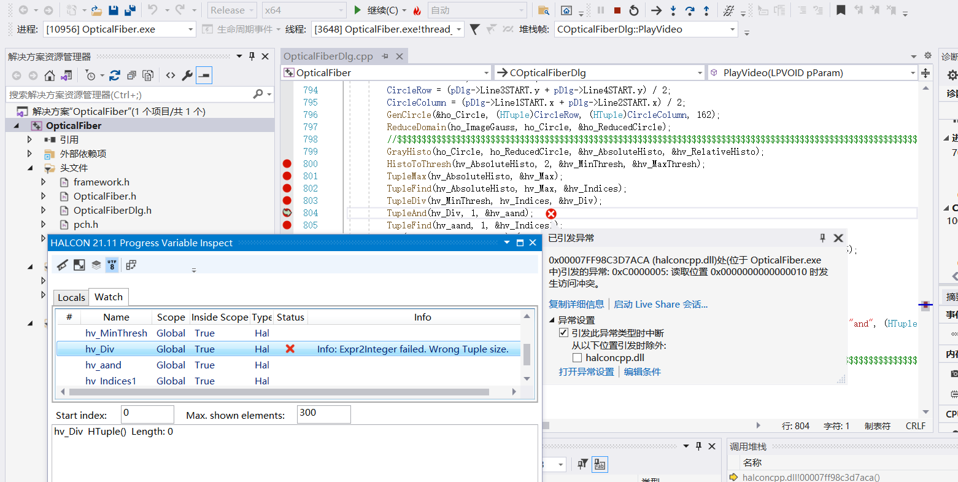Expand the 外部依赖项 node
Viewport: 958px width, 482px height.
(29, 154)
